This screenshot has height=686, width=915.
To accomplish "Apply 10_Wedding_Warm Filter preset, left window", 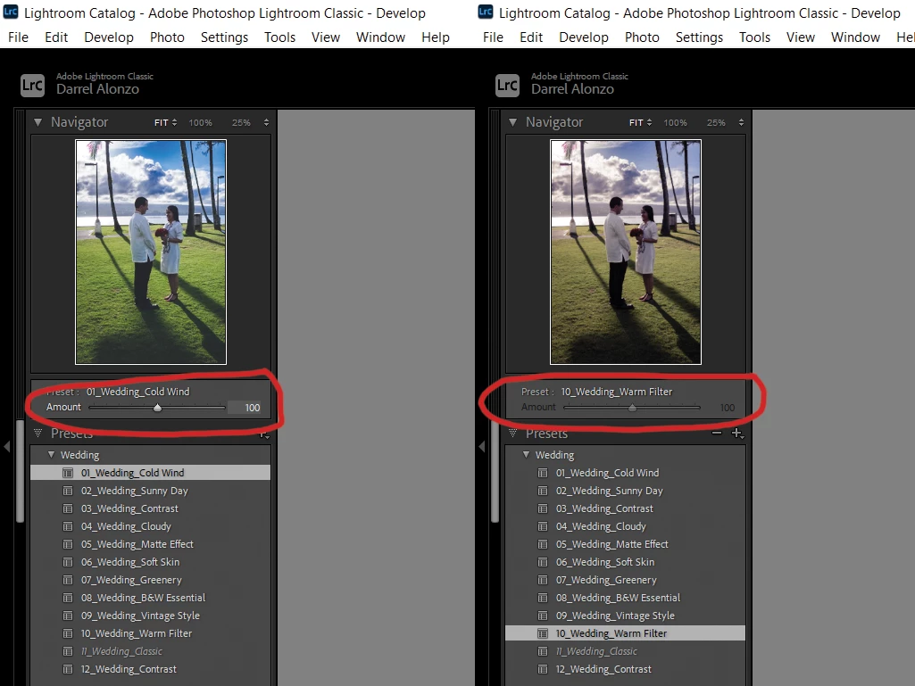I will (150, 633).
